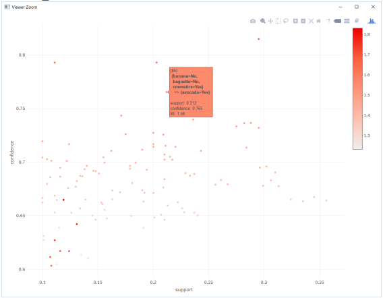This screenshot has width=383, height=298.
Task: Click the x-axis tick label 0.25
Action: click(208, 282)
